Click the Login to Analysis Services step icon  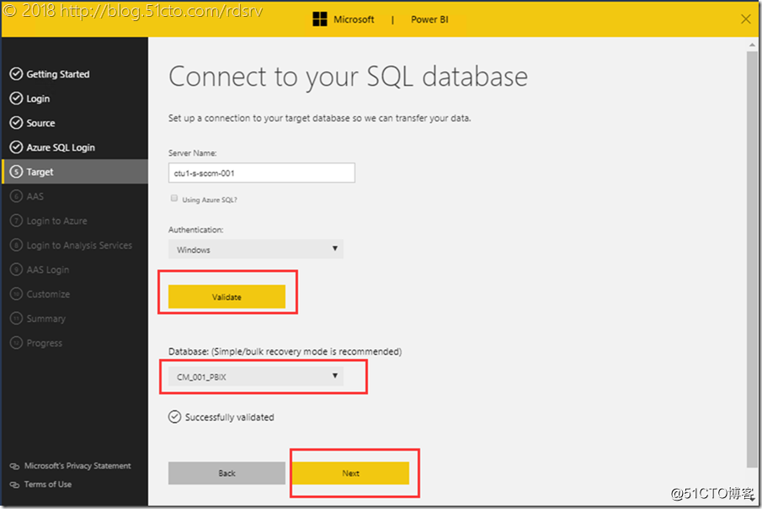16,244
